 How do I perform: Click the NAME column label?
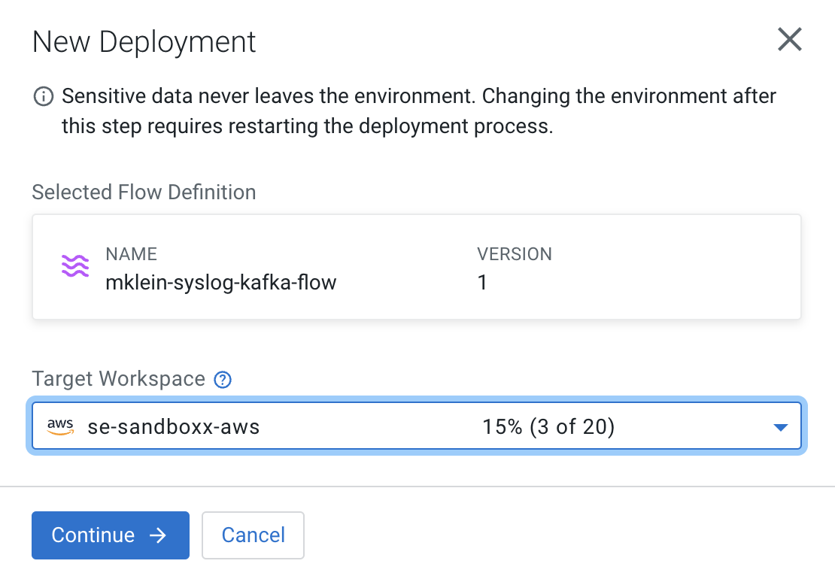131,254
